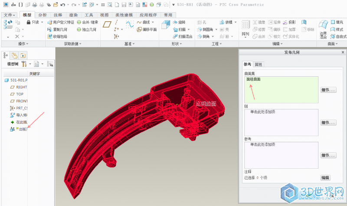Select the TOP datum plane in model tree

click(17, 94)
